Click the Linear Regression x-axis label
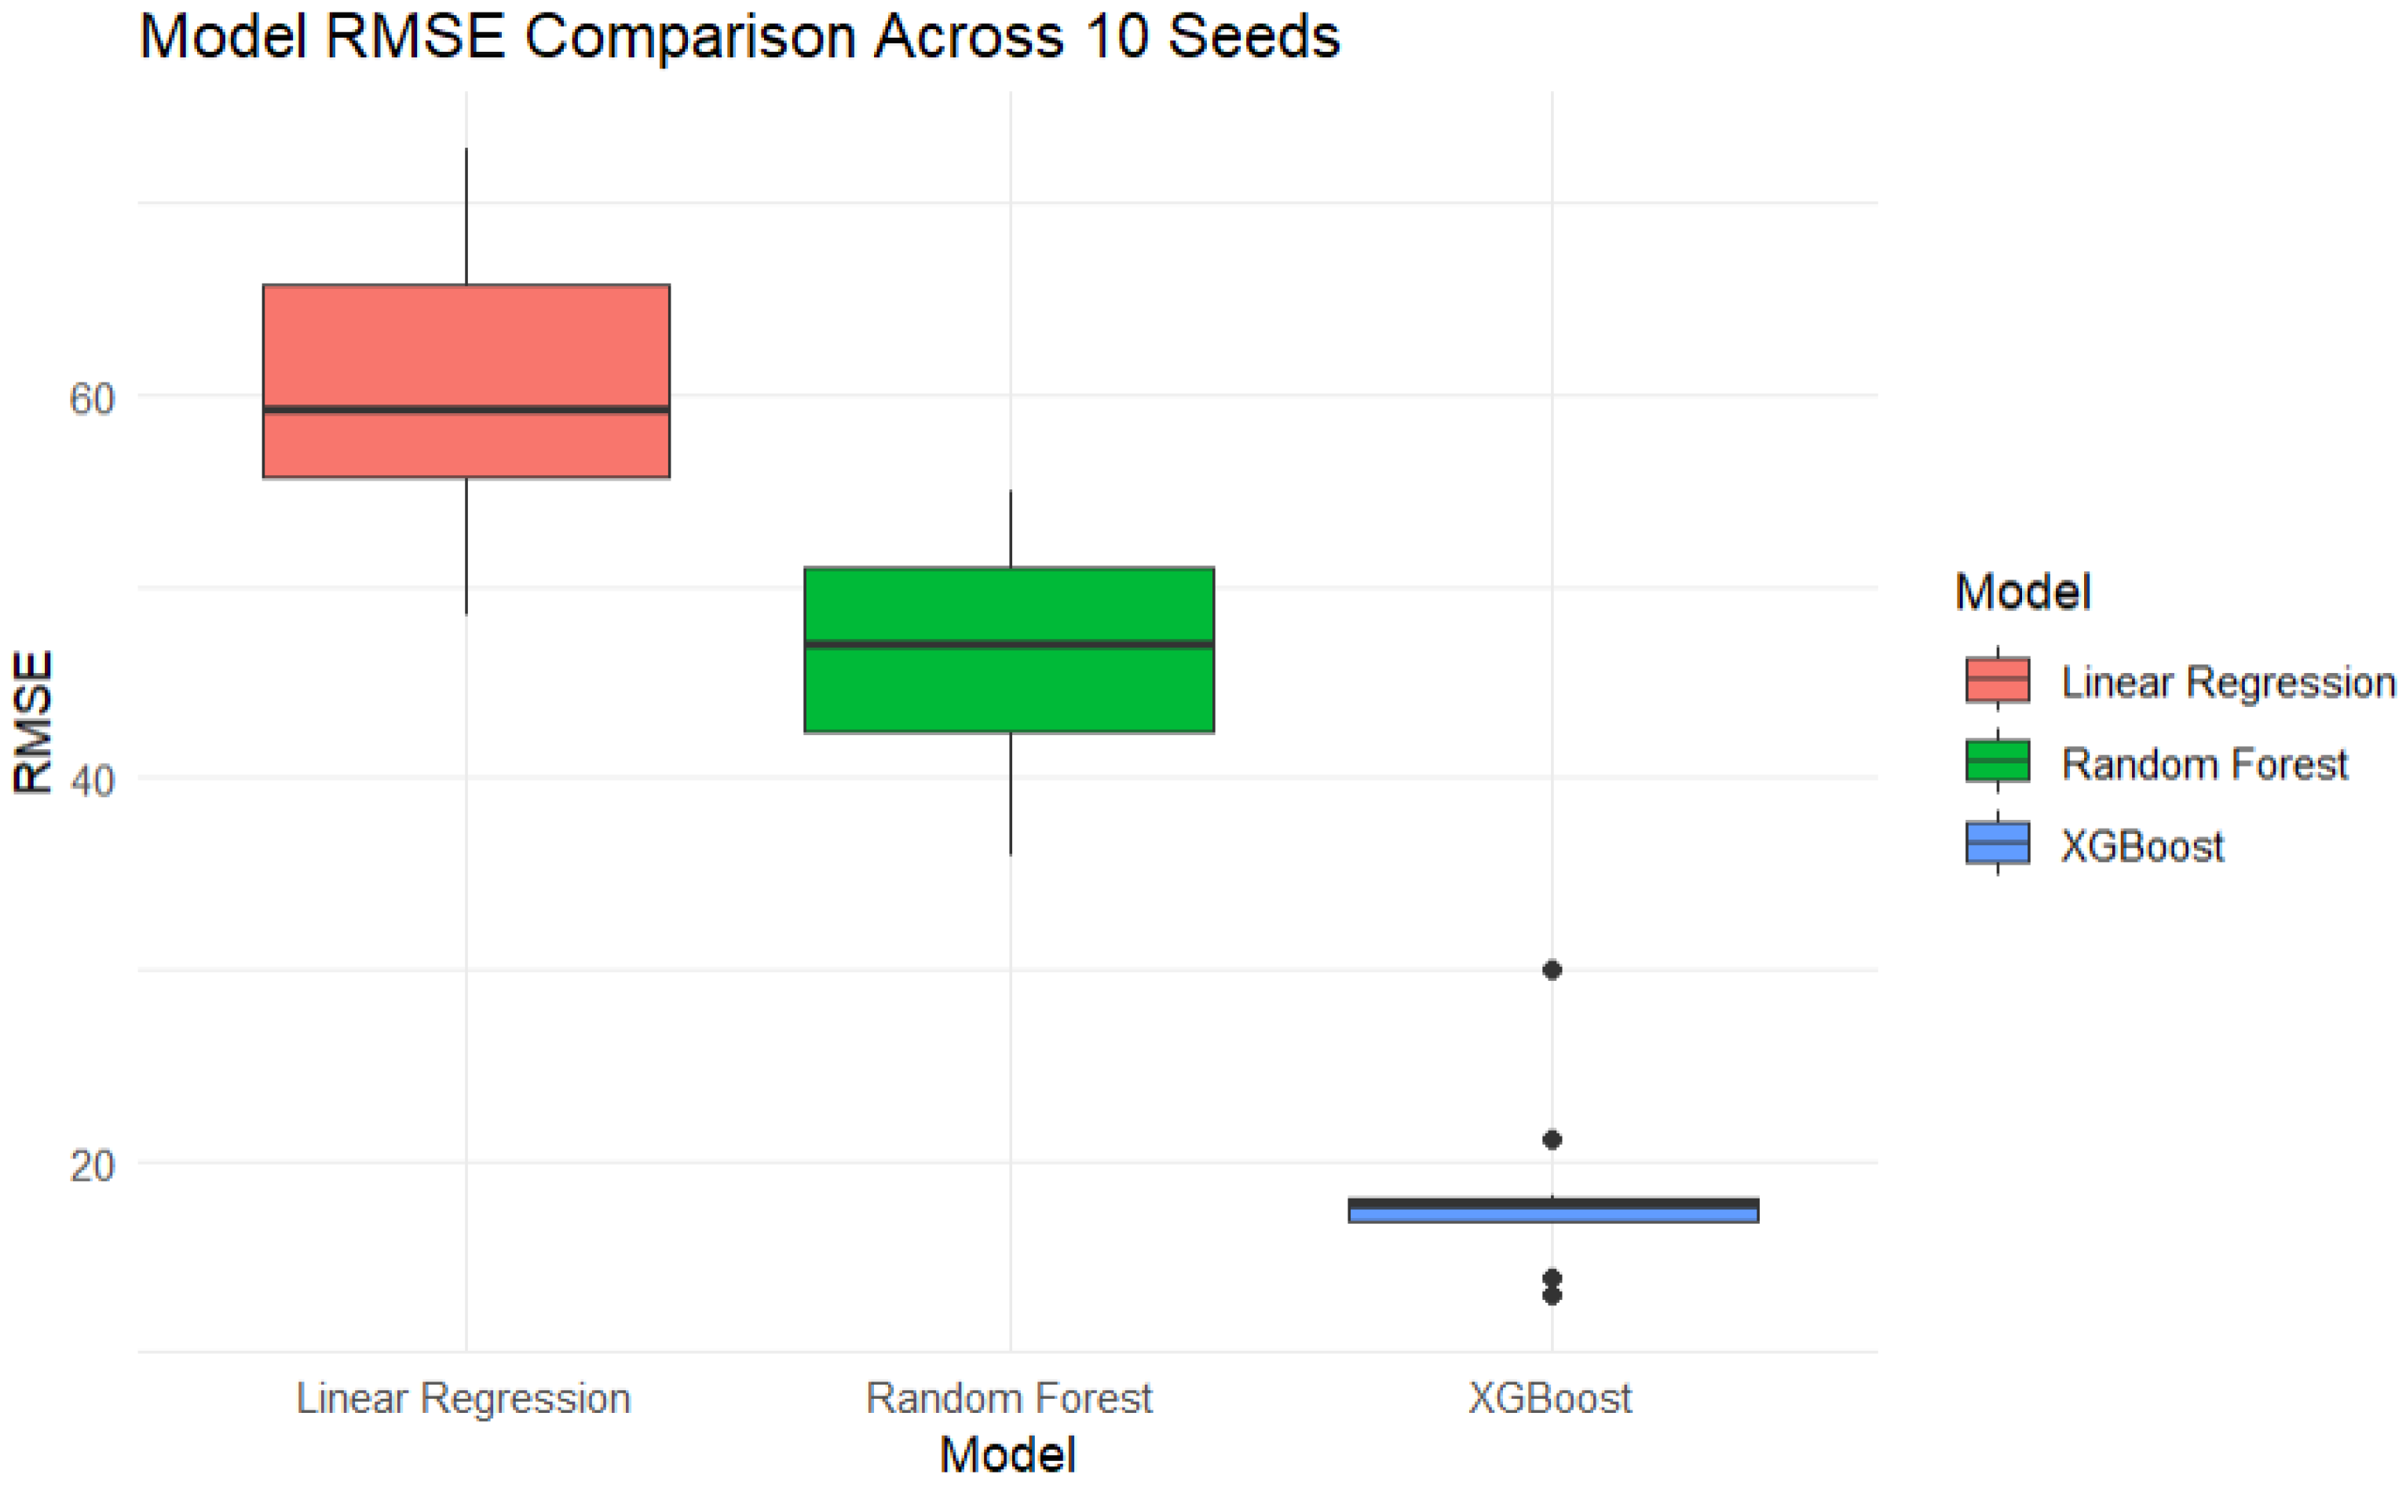This screenshot has height=1493, width=2406. coord(463,1398)
